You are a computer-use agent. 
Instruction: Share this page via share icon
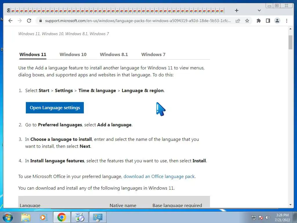(x=238, y=21)
